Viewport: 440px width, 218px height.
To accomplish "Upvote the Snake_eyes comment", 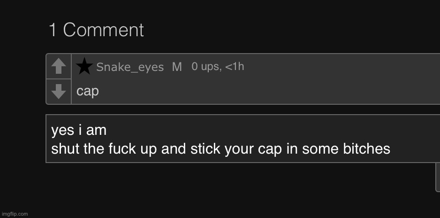I will point(58,66).
